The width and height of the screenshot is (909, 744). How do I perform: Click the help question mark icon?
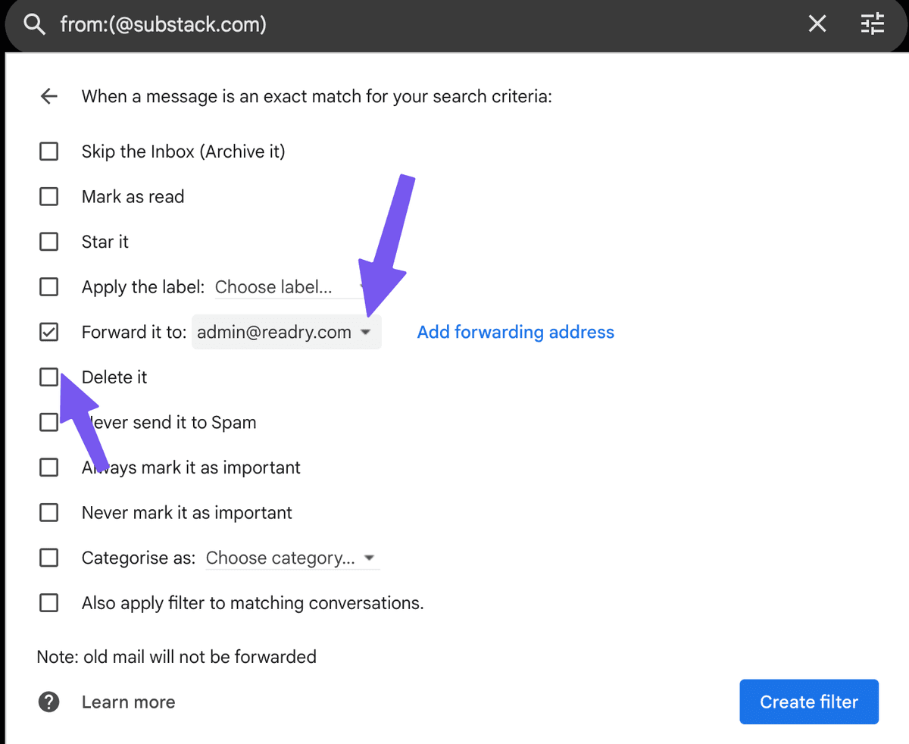[x=48, y=702]
